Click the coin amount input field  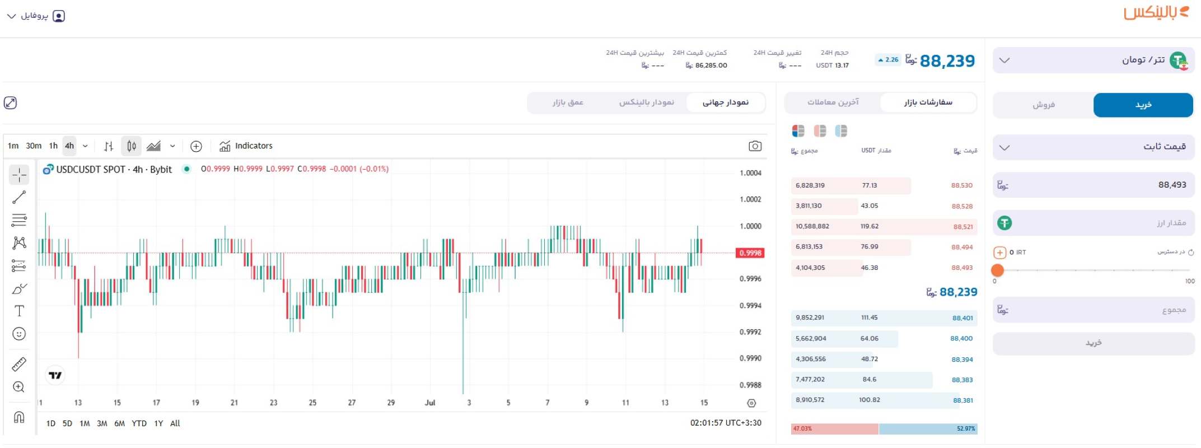click(1093, 223)
